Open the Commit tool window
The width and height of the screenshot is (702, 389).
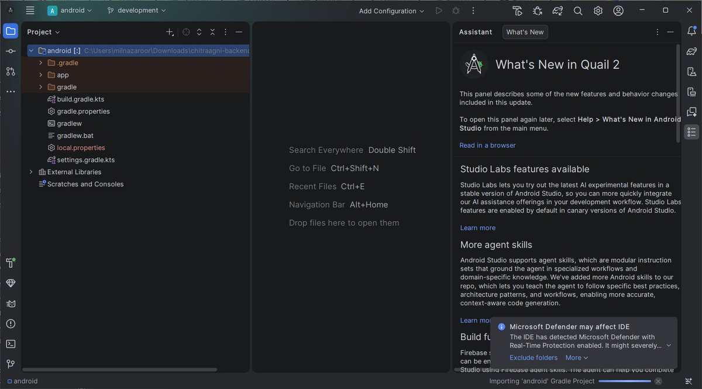(x=11, y=51)
